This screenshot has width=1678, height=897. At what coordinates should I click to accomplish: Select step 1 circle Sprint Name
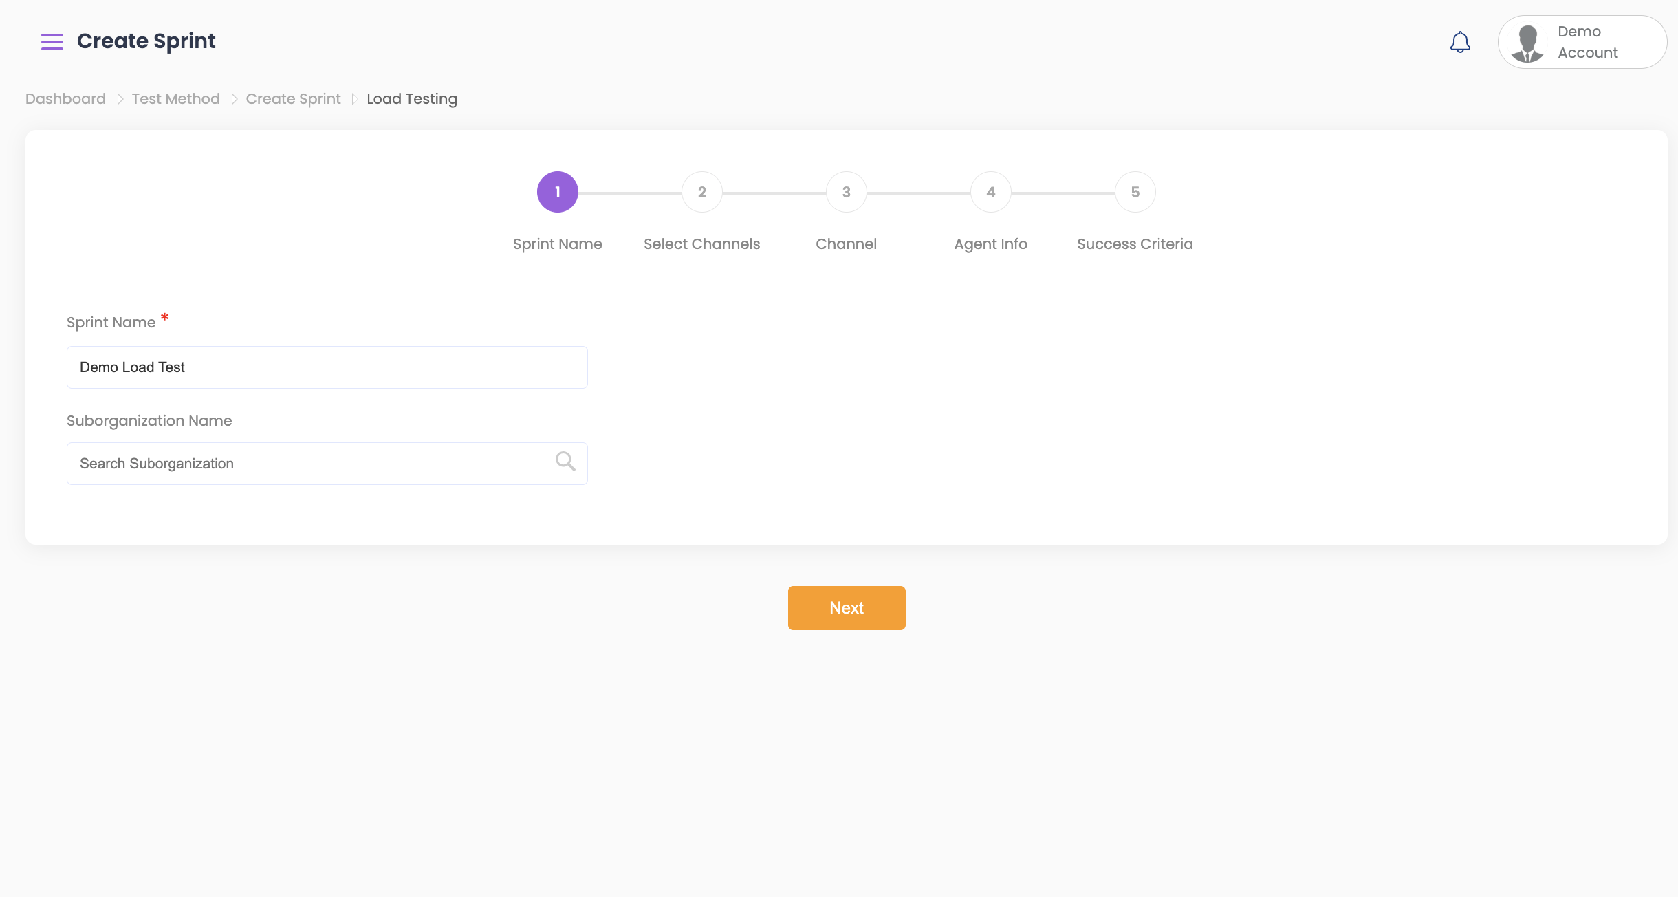click(557, 192)
